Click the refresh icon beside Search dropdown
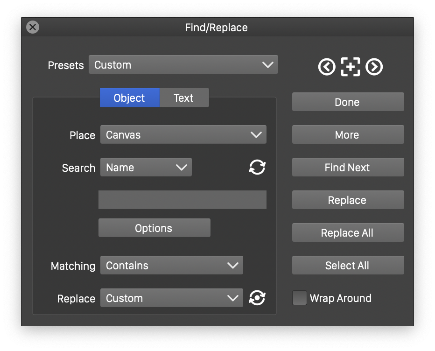Image resolution: width=435 pixels, height=351 pixels. (257, 167)
